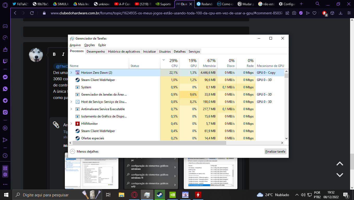
Task: Open the Arquivo menu
Action: coord(75,45)
